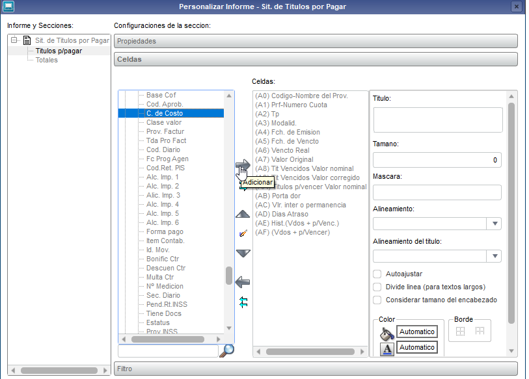Select (AB) Porta dor cell
Screen dimensions: 529x379
click(278, 196)
